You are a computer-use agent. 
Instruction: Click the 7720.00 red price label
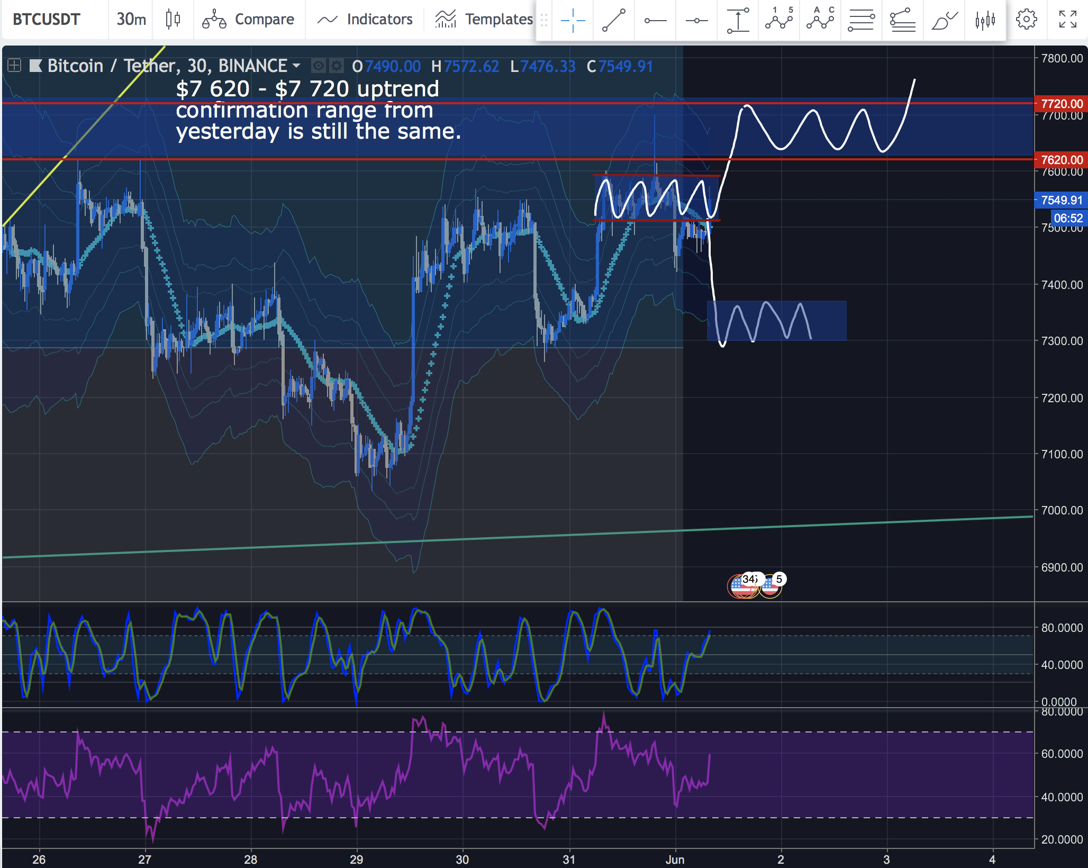click(x=1060, y=104)
